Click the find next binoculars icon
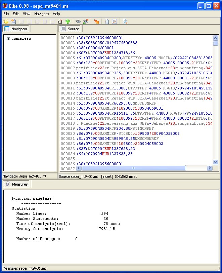The width and height of the screenshot is (222, 273). [86, 22]
